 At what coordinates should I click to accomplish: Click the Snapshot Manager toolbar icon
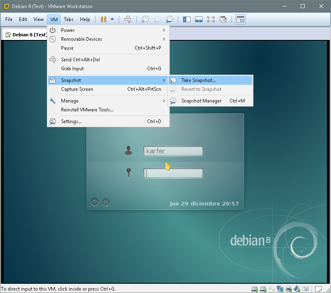(169, 19)
